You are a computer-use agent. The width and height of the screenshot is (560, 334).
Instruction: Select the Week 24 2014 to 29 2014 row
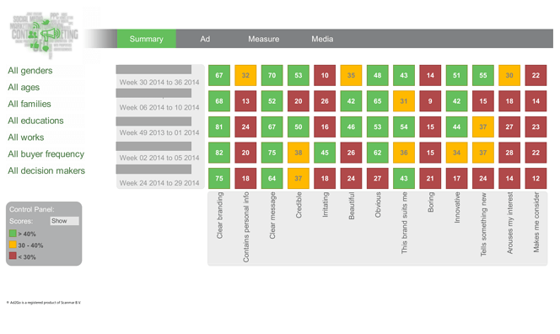point(159,177)
